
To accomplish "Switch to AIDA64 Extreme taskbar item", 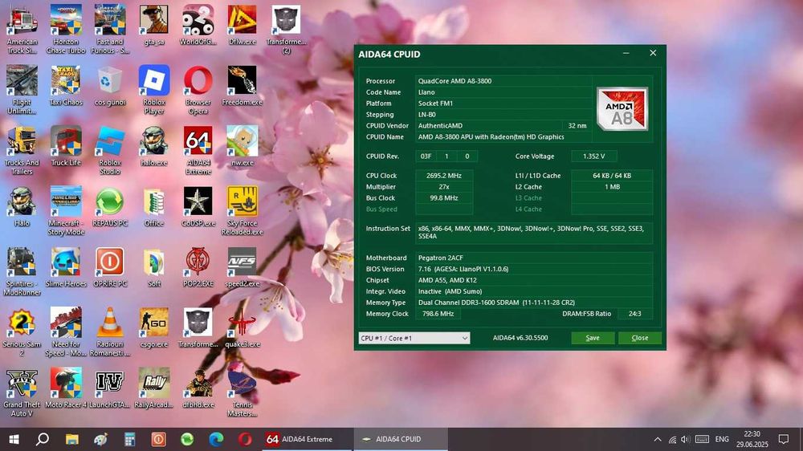I will [308, 439].
